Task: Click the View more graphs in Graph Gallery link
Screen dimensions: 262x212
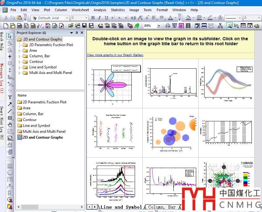Action: click(x=115, y=55)
